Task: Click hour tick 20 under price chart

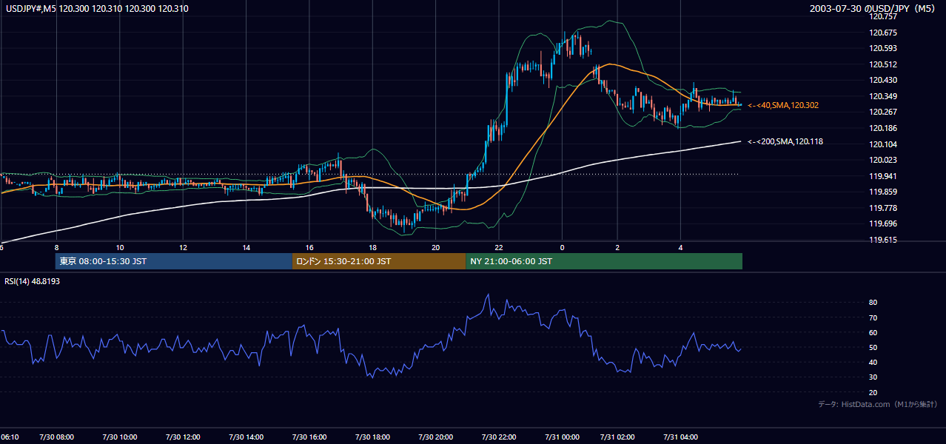Action: 435,247
